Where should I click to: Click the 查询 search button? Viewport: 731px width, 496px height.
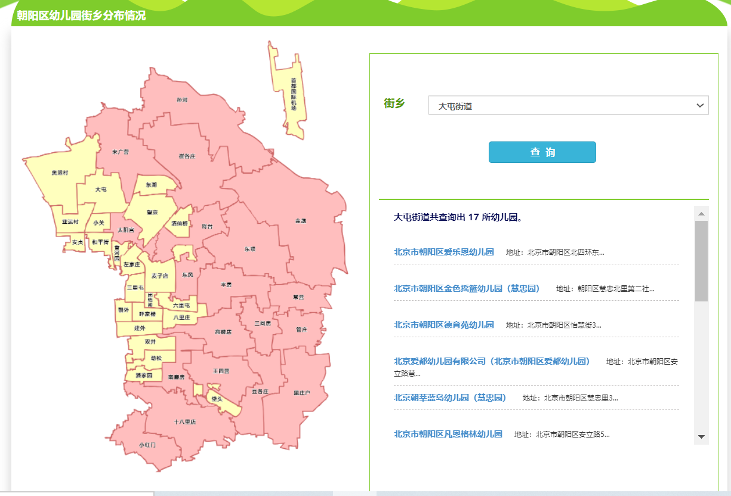(542, 152)
